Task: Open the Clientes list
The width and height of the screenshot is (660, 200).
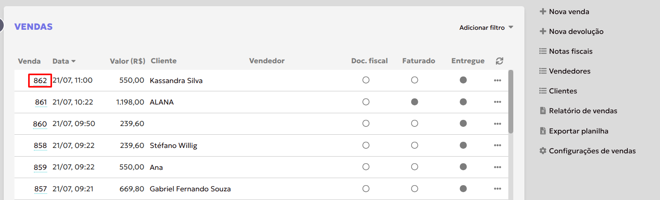Action: (x=563, y=91)
